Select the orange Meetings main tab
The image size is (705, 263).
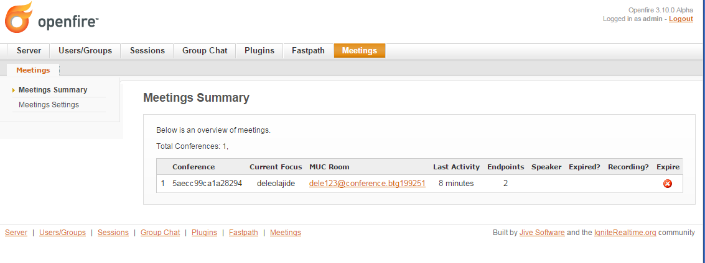click(359, 51)
